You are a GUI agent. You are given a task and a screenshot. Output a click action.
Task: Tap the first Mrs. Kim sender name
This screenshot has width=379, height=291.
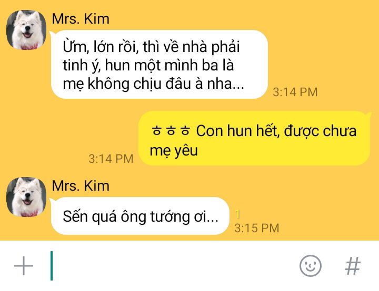click(81, 19)
